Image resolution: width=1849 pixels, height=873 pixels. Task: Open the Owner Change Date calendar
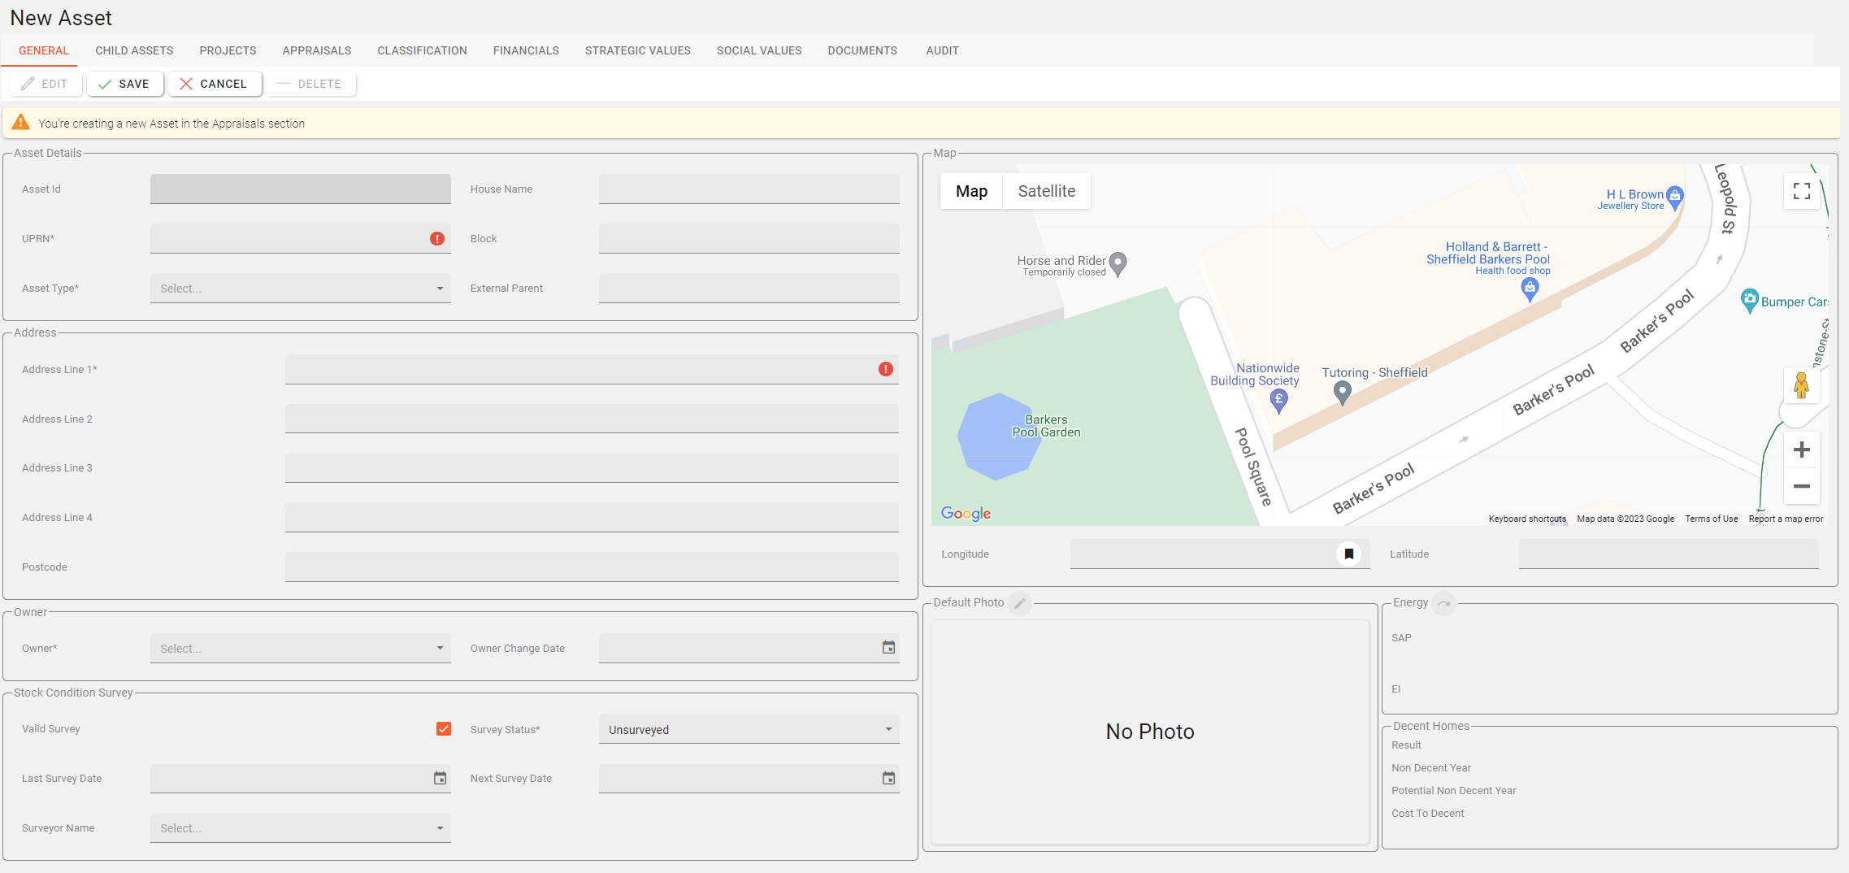coord(888,648)
